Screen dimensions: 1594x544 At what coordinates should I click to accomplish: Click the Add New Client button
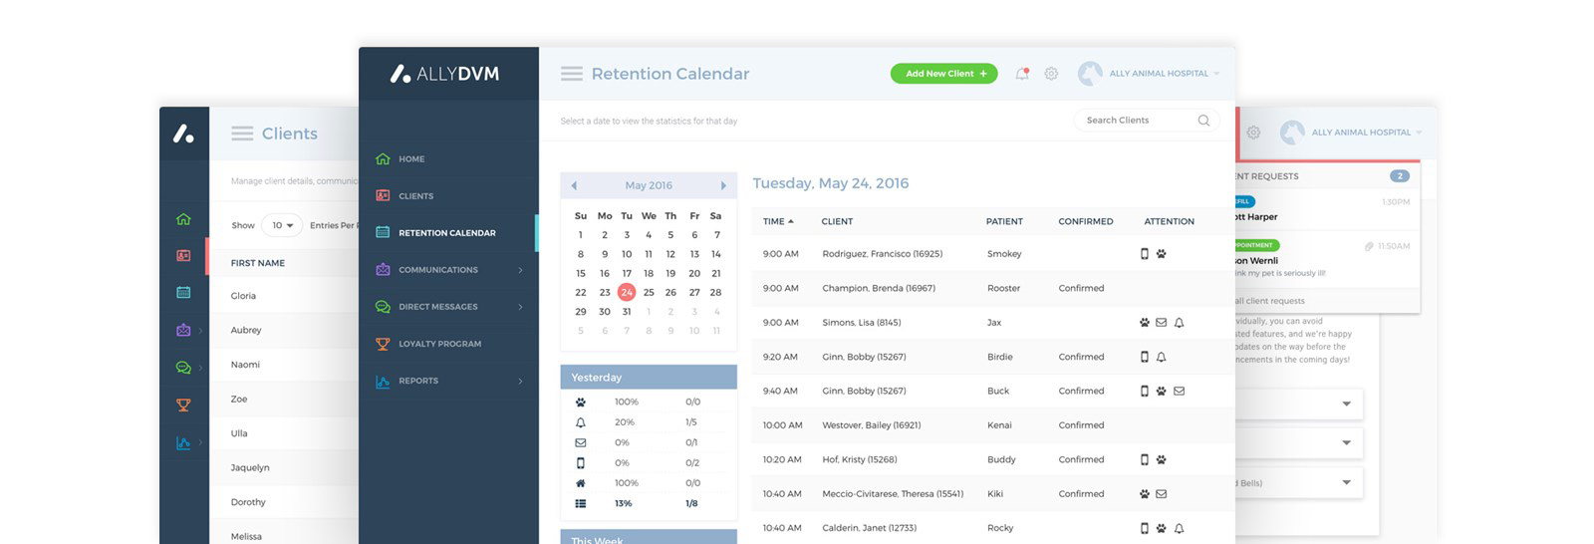point(943,74)
